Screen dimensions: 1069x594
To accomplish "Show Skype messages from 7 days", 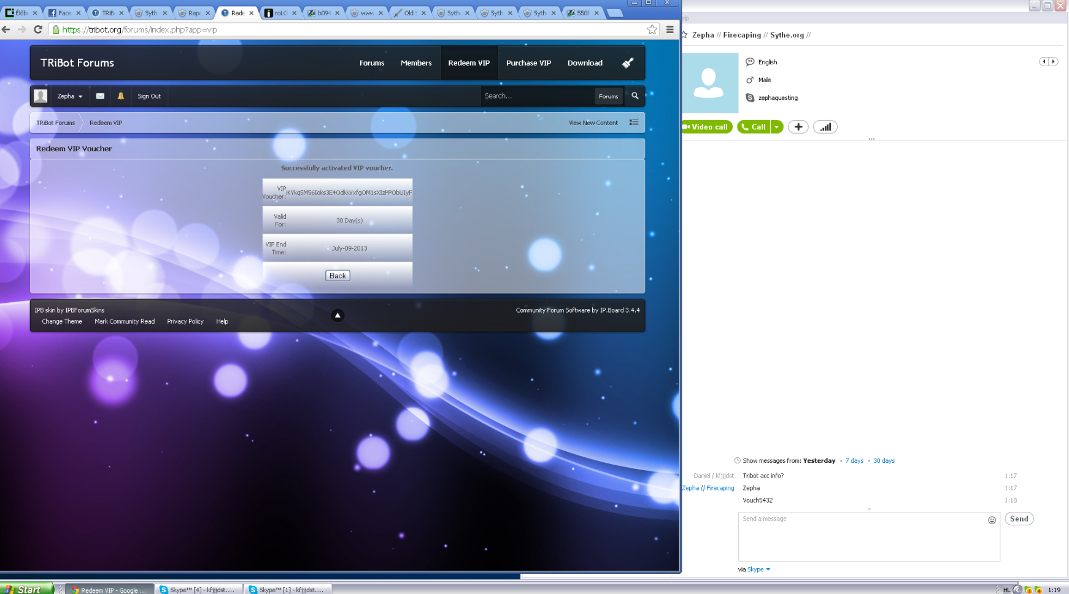I will click(854, 460).
